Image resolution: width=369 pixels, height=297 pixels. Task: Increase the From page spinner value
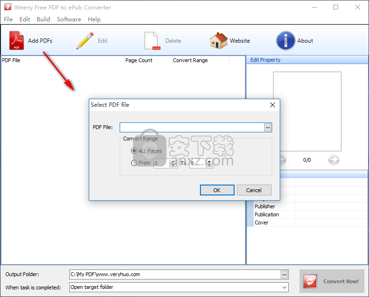point(173,161)
